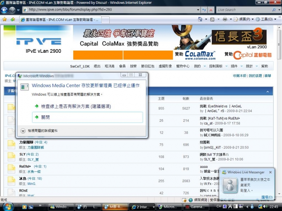This screenshot has height=211, width=282.
Task: Click the Microsoft Windows dialog title flag icon
Action: coord(20,76)
